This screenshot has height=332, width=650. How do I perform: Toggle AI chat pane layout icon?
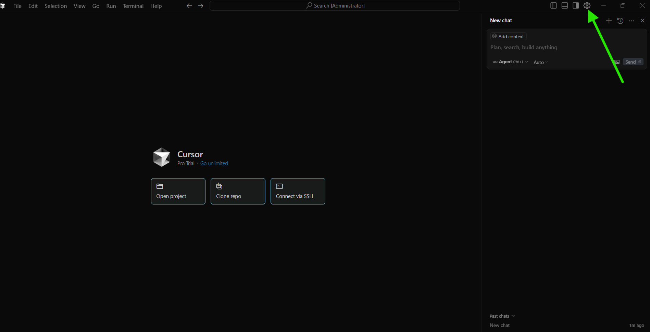point(576,5)
